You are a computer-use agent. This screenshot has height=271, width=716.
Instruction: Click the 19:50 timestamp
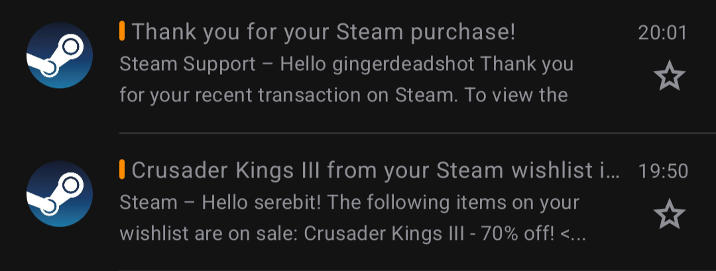coord(662,172)
